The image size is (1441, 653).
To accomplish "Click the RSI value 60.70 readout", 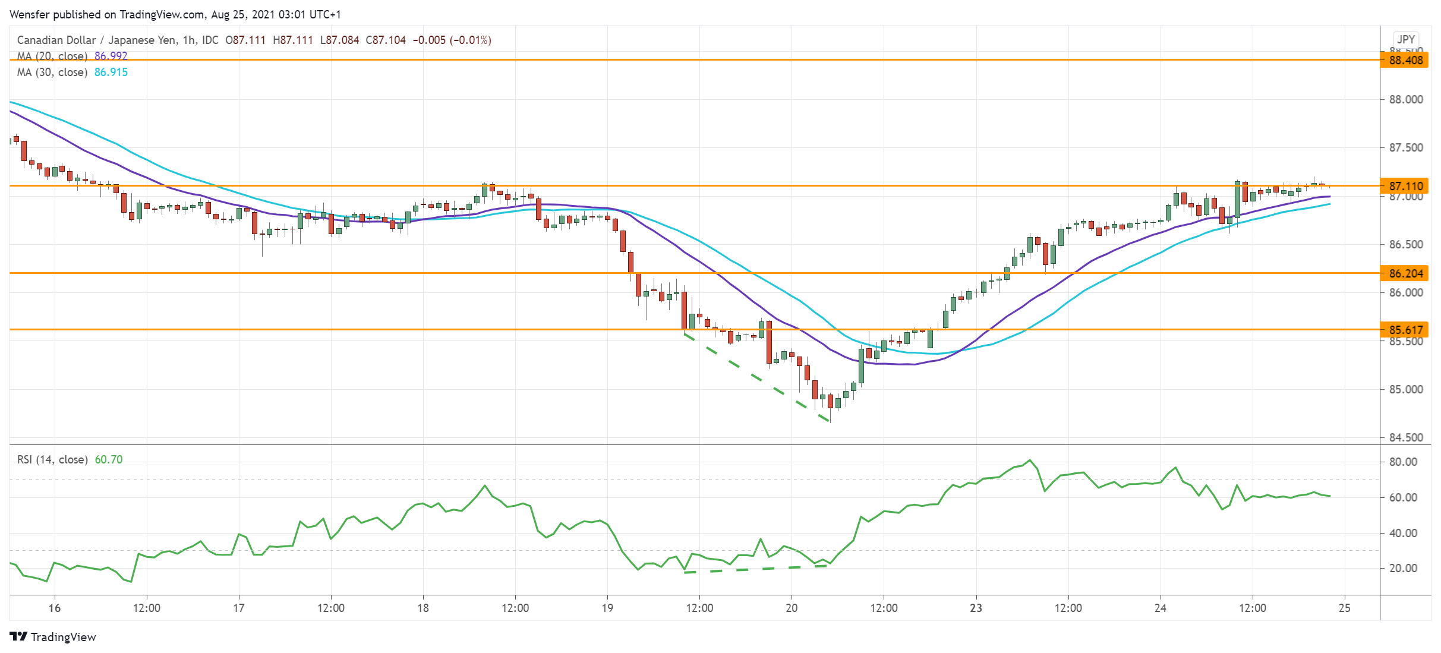I will pos(109,459).
